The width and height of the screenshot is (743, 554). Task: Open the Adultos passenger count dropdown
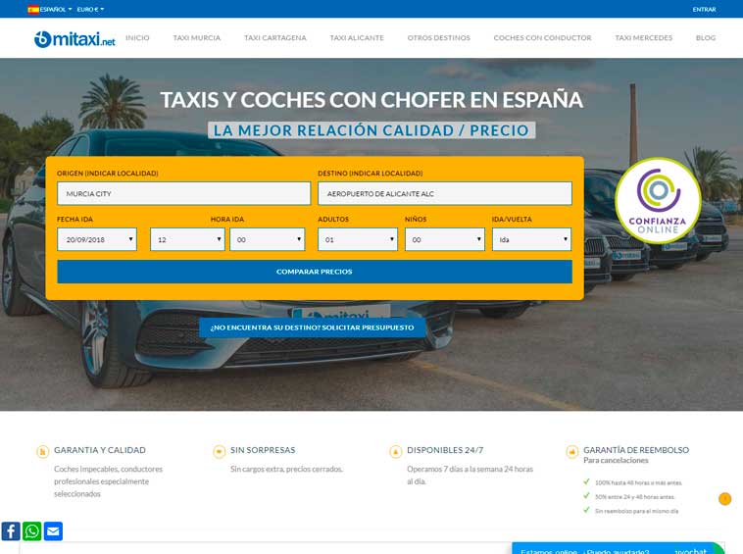[358, 239]
